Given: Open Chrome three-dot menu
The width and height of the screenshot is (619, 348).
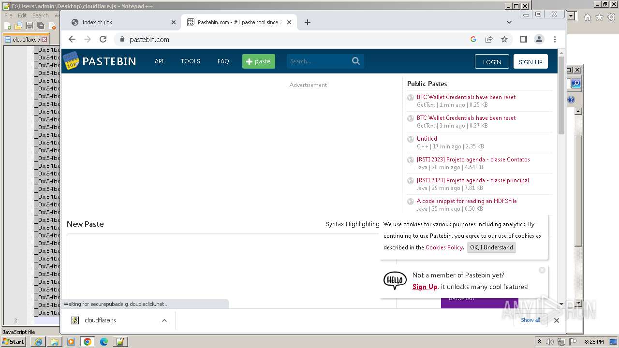Looking at the screenshot, I should pyautogui.click(x=555, y=39).
